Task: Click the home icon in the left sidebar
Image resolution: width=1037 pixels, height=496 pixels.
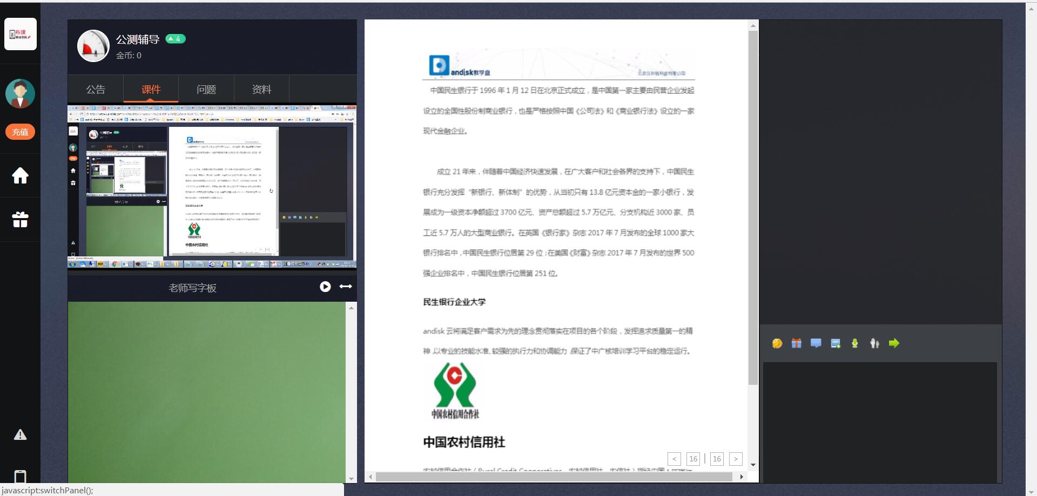Action: 20,175
